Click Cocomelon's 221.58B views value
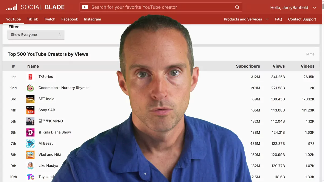The height and width of the screenshot is (182, 324). point(278,88)
